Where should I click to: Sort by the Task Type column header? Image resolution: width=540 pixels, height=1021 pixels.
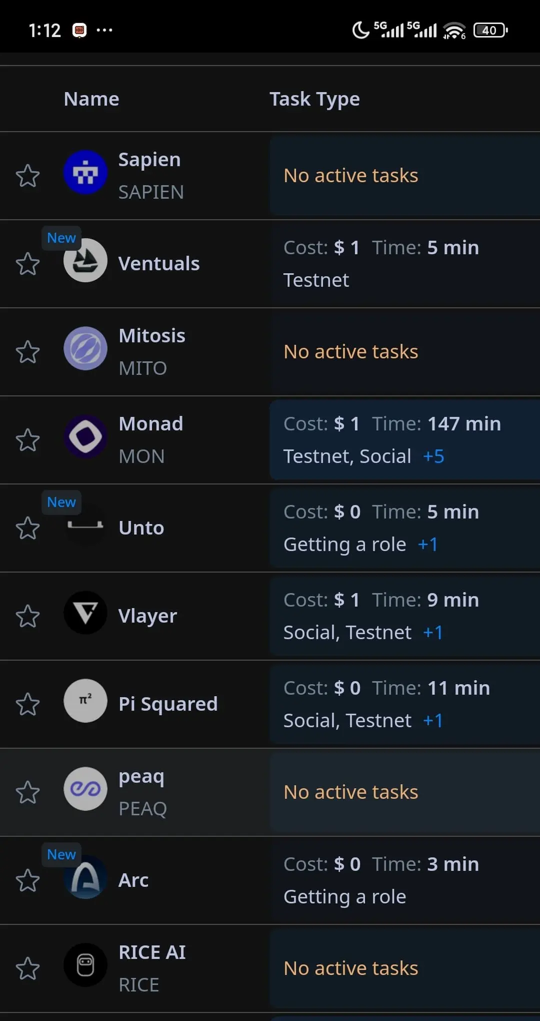click(x=314, y=99)
